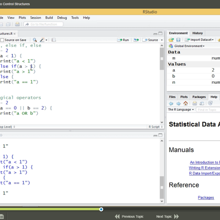Click the Find/Replace magnifier icon
Screen dimensions: 220x220
[35, 40]
